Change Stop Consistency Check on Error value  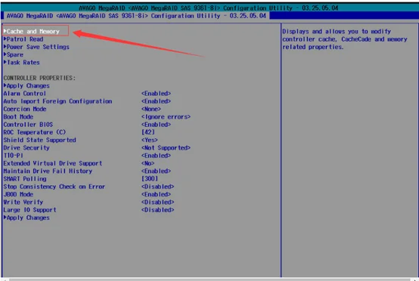157,187
